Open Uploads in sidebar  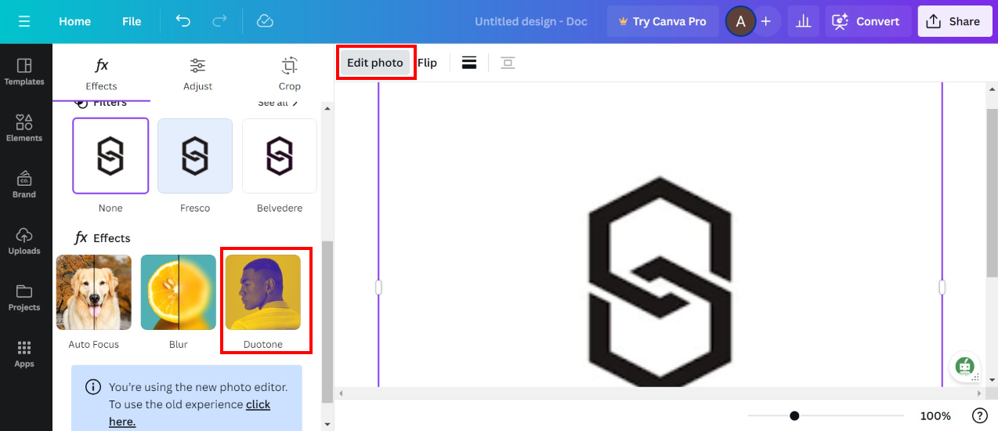[24, 241]
